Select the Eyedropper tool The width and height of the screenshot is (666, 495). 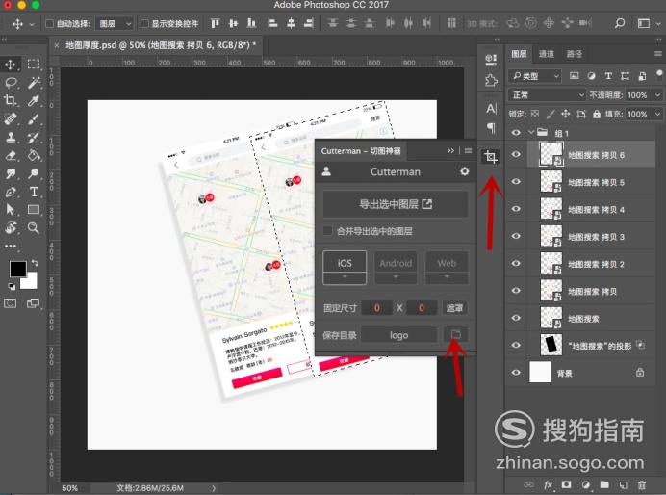[x=34, y=101]
